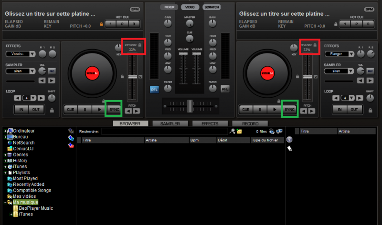Open the left loop length dropdown

33,98
